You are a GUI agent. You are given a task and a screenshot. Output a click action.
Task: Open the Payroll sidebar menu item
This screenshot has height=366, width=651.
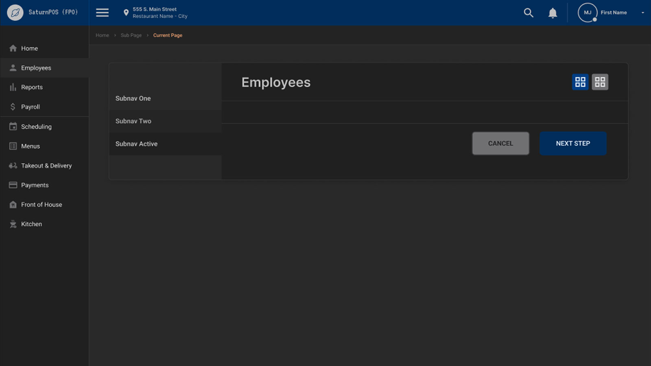click(x=44, y=107)
